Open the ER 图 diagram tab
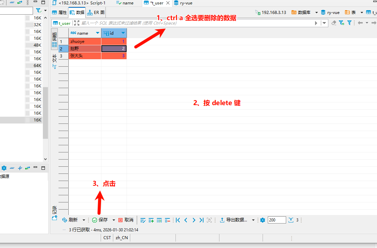 coord(96,13)
